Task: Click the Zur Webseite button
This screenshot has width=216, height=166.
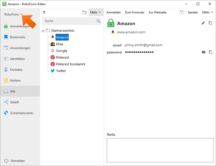Action: [x=157, y=12]
